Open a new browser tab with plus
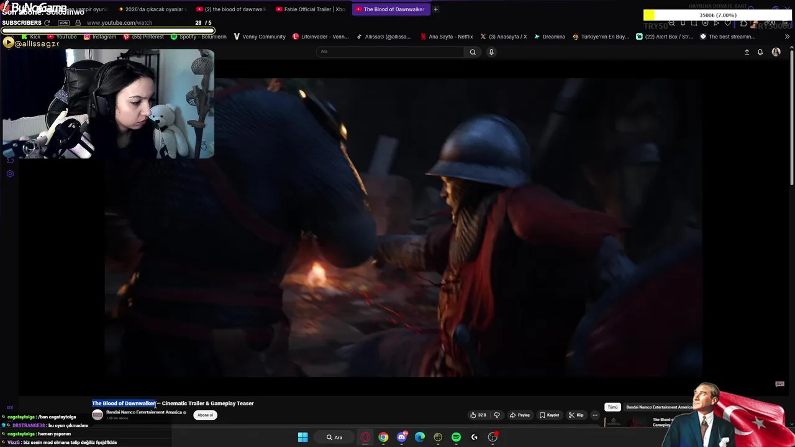795x447 pixels. pyautogui.click(x=435, y=9)
